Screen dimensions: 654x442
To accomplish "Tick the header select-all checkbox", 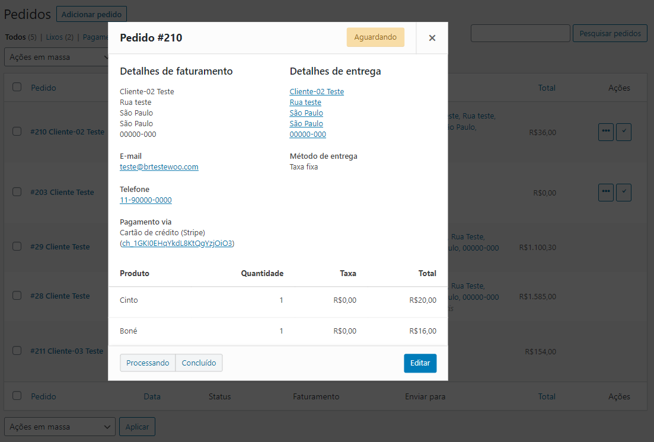I will [17, 87].
